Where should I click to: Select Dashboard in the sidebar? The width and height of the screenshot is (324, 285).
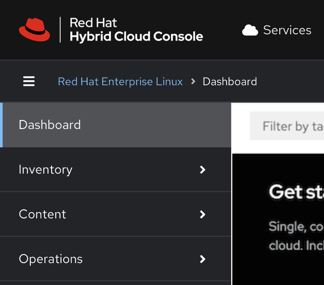[x=50, y=125]
